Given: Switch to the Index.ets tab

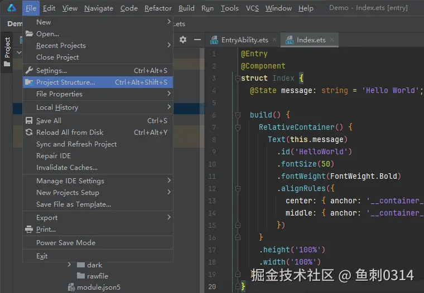Looking at the screenshot, I should coord(310,40).
